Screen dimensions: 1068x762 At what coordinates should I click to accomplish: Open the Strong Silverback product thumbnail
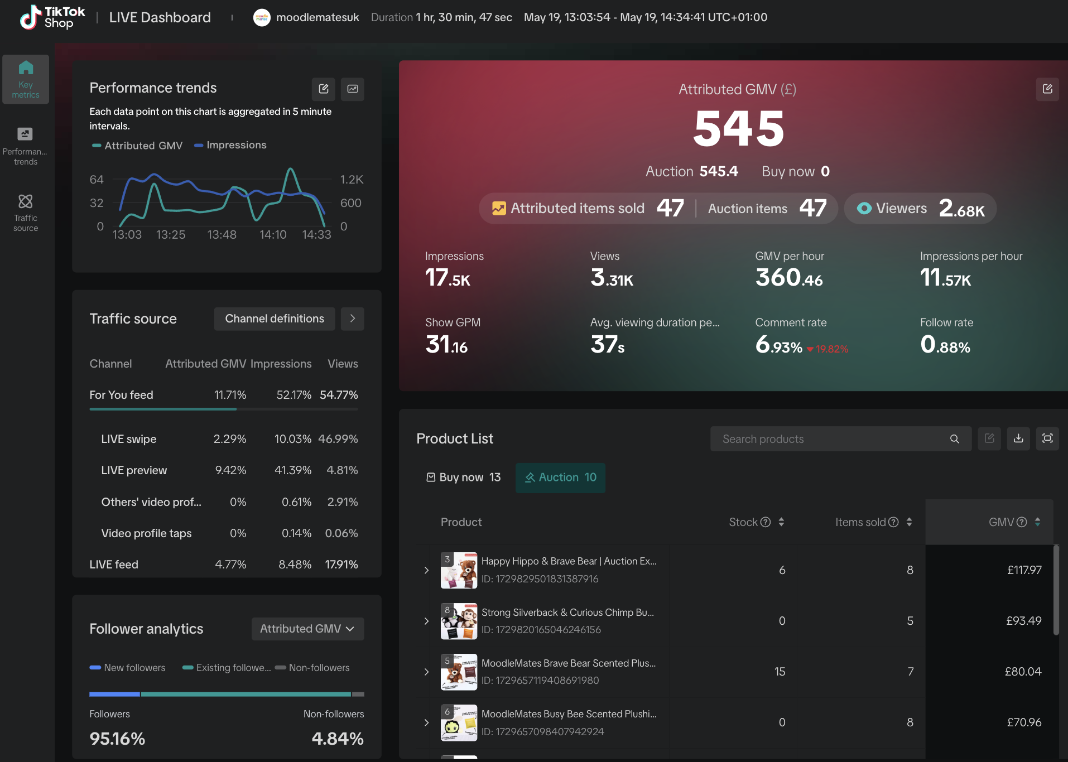click(x=459, y=621)
